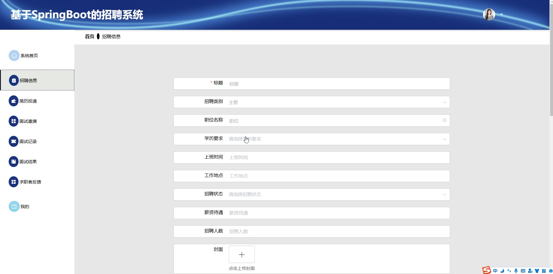553x274 pixels.
Task: Click the Sogou account user icon
Action: coord(530,271)
